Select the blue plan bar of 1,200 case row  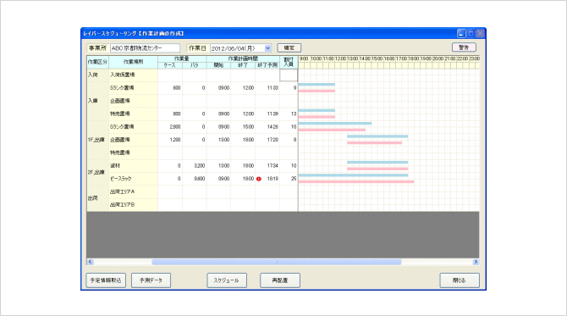click(377, 136)
